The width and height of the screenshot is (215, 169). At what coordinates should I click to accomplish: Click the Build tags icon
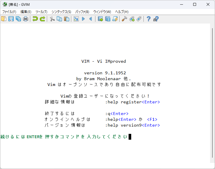tap(132, 19)
